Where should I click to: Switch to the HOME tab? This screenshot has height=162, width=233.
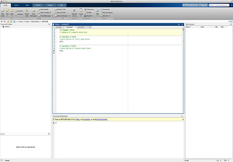coord(6,5)
